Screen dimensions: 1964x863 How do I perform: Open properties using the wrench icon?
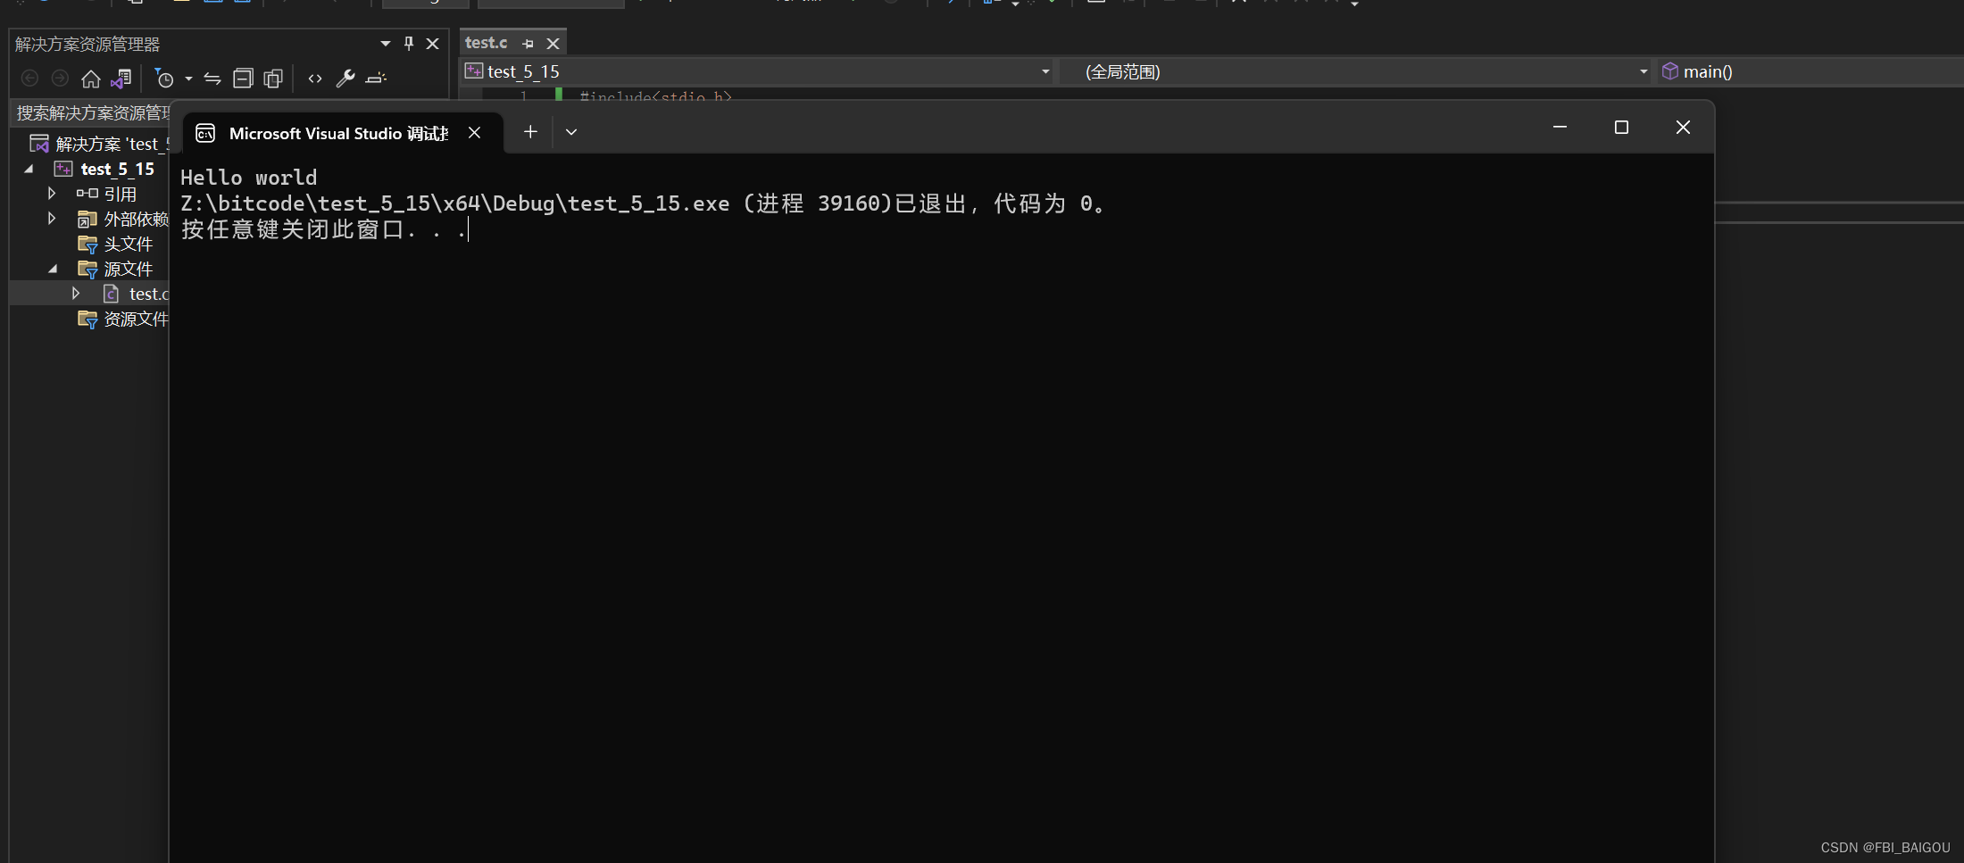click(x=345, y=78)
